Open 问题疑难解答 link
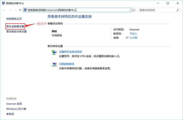This screenshot has width=183, height=120. point(67,64)
